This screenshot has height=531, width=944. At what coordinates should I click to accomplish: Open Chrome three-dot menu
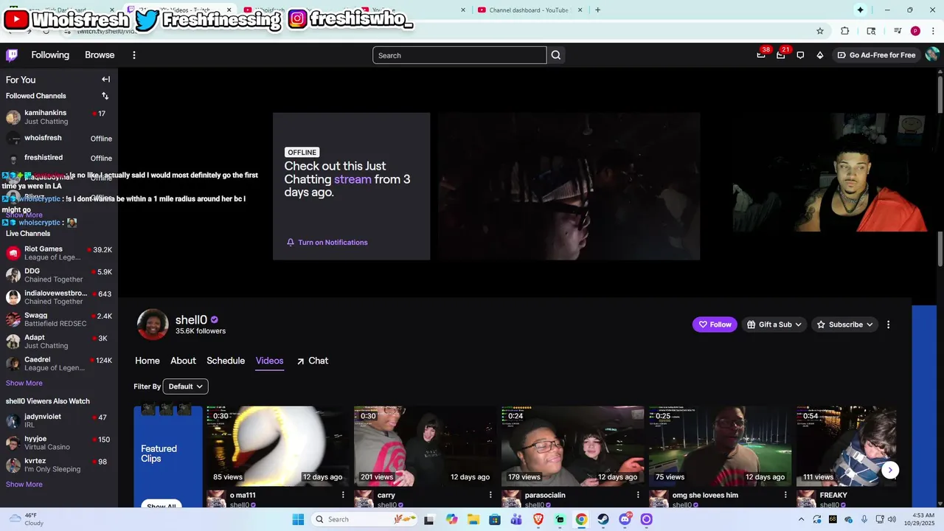pos(932,31)
